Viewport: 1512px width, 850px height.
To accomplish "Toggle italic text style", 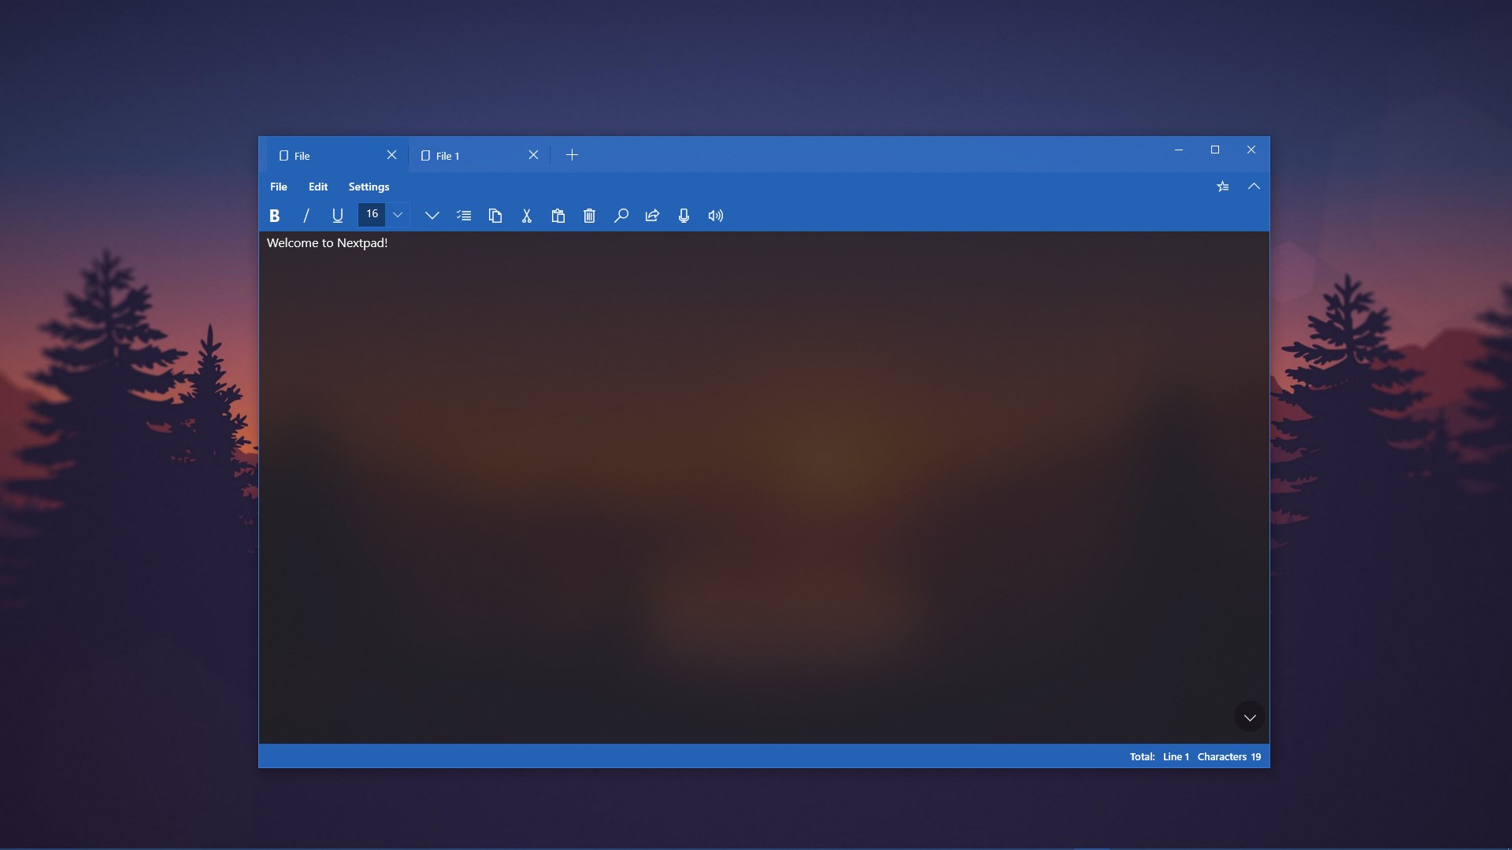I will (x=306, y=216).
